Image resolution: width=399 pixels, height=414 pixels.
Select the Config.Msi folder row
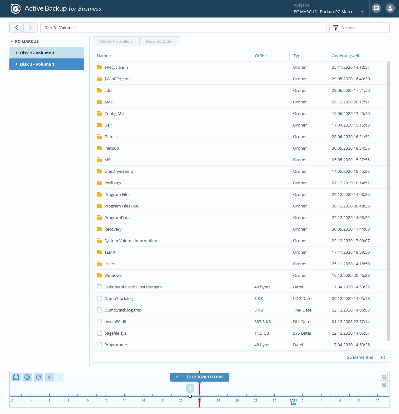[x=240, y=113]
